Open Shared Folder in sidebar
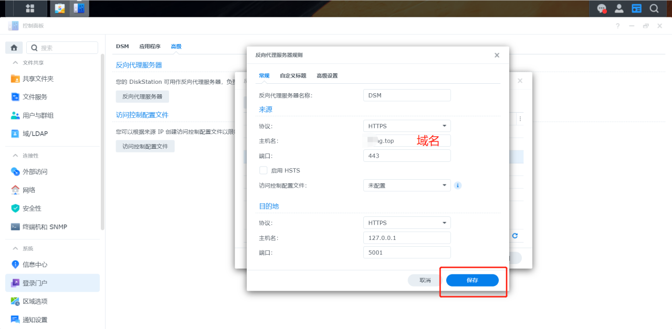 52,79
